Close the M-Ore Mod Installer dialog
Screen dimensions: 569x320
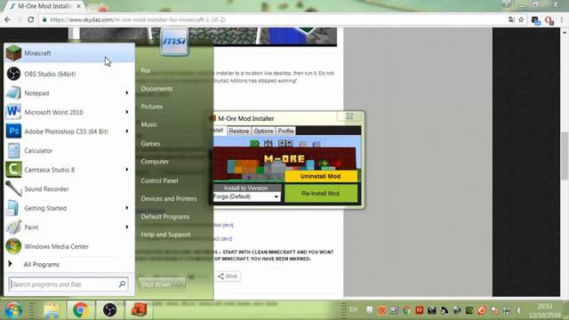point(349,116)
